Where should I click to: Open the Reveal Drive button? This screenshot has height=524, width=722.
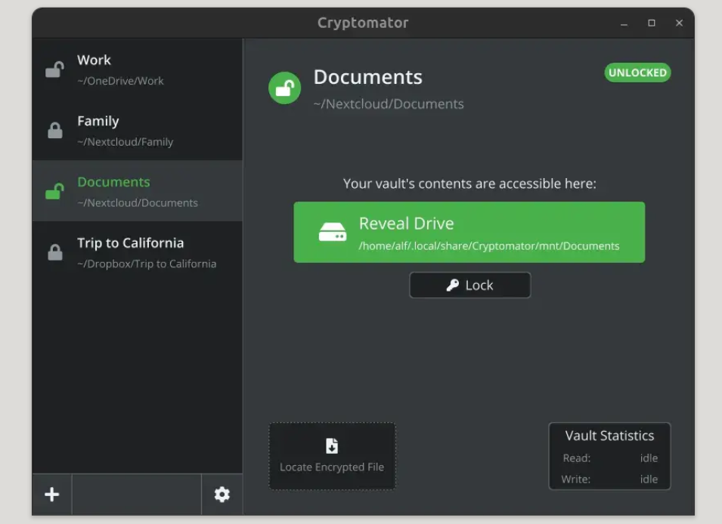(x=469, y=233)
